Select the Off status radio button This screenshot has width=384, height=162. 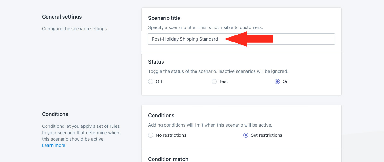point(151,81)
